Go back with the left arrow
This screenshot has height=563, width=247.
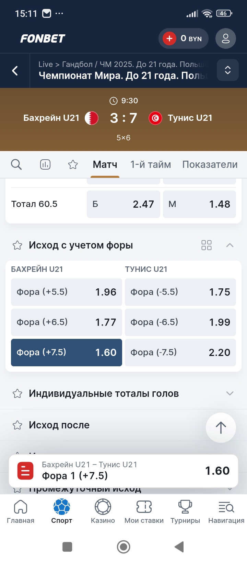(15, 71)
